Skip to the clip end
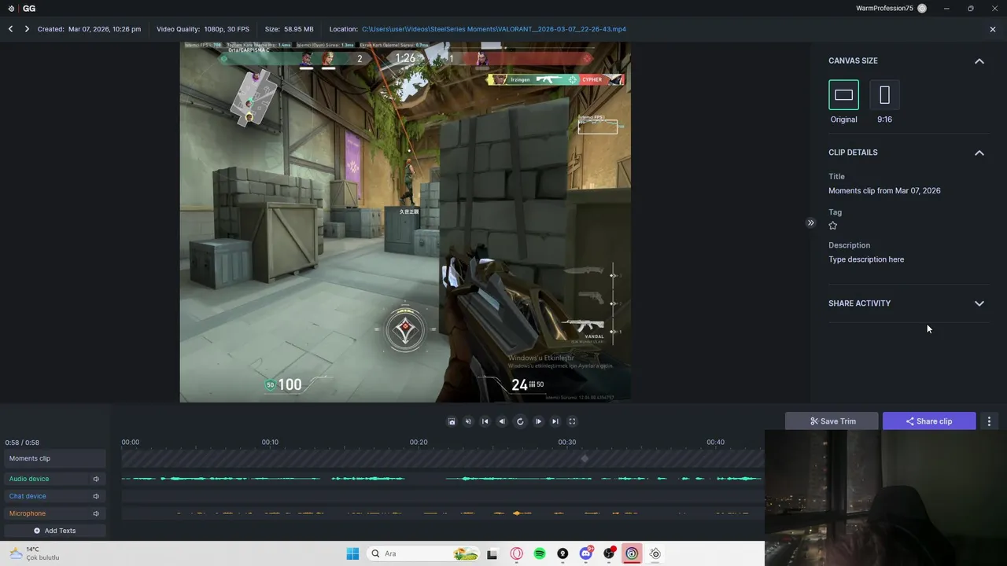 (555, 421)
